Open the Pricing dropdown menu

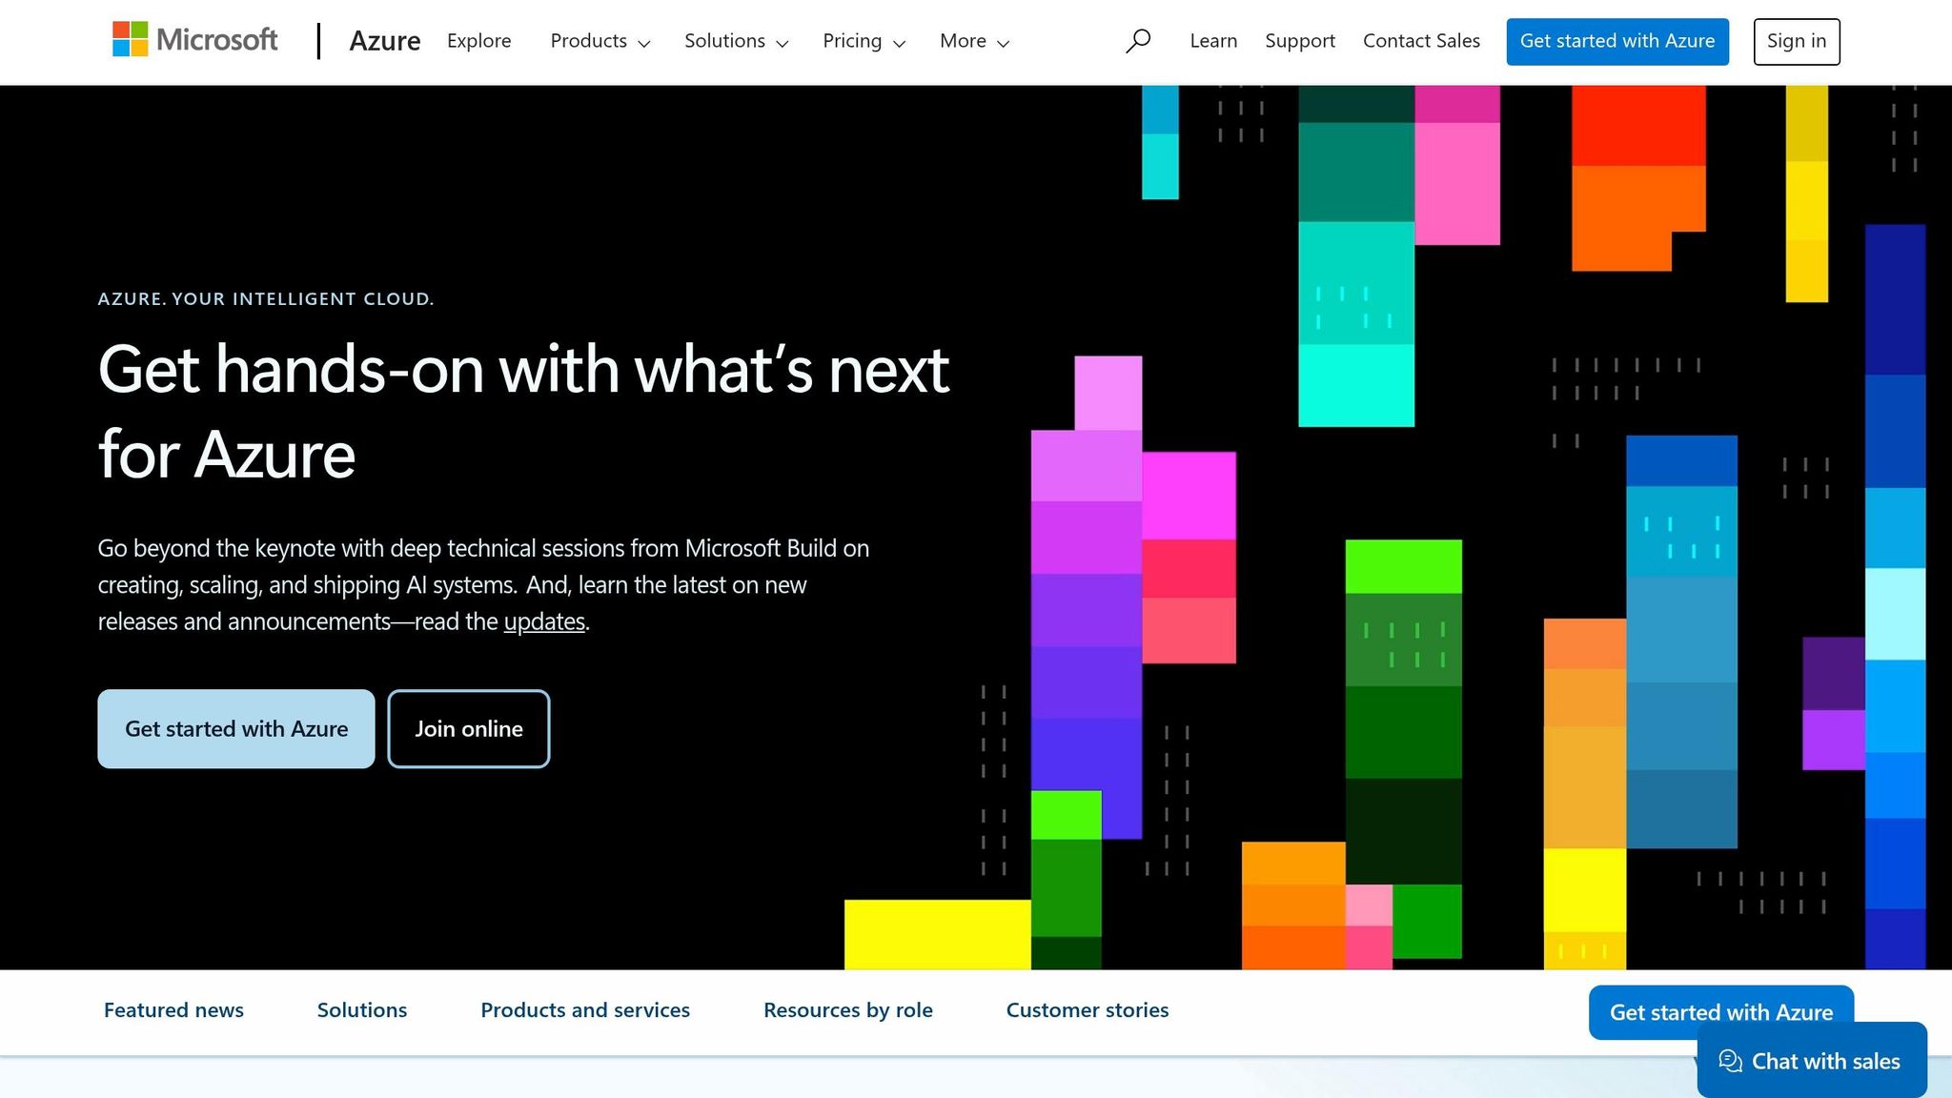(x=864, y=41)
